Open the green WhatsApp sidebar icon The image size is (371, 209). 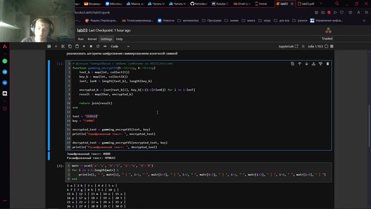click(5, 61)
